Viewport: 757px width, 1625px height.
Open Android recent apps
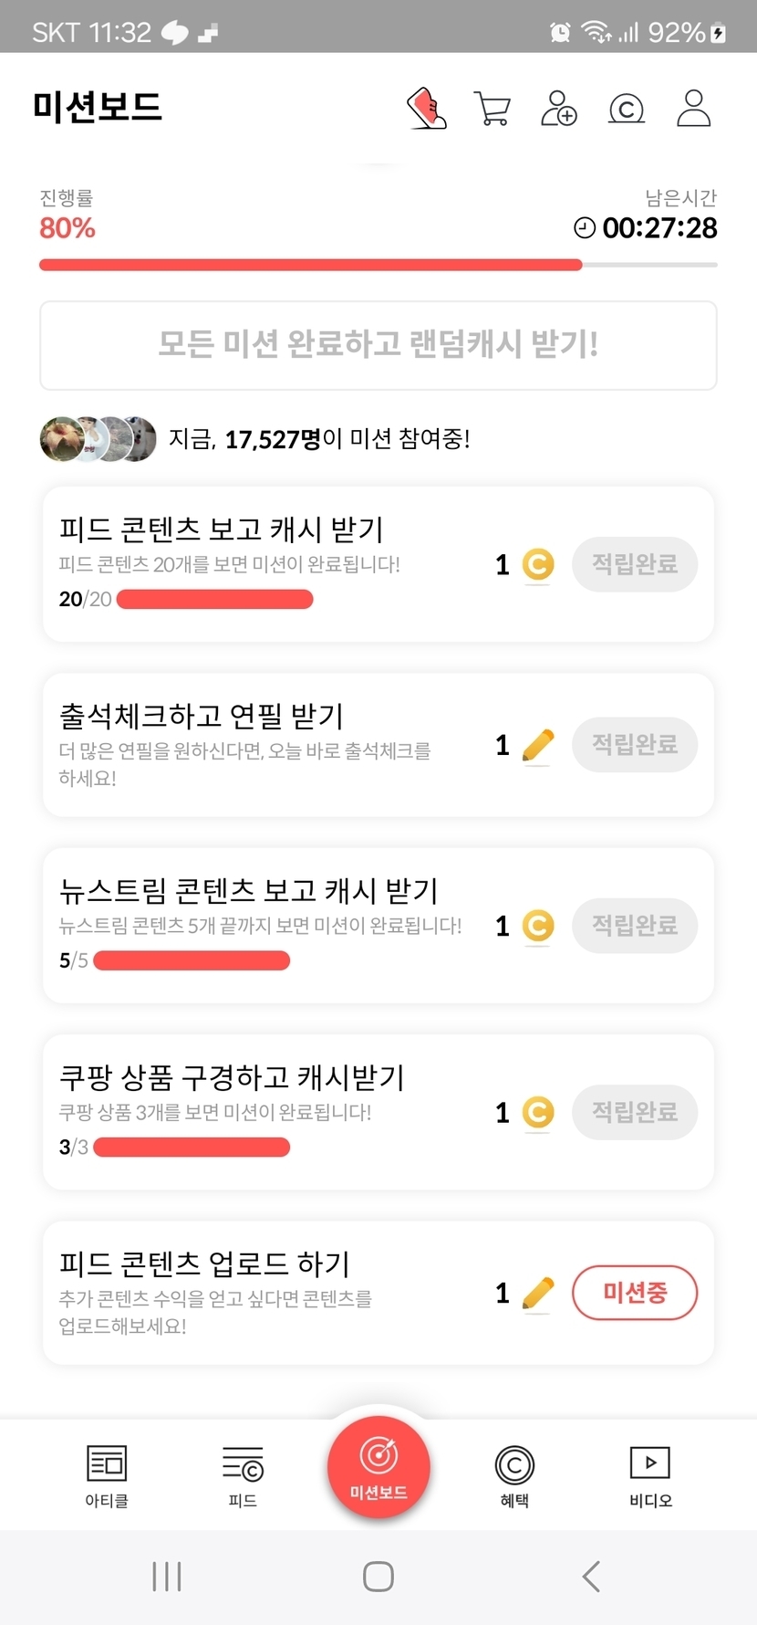(167, 1576)
